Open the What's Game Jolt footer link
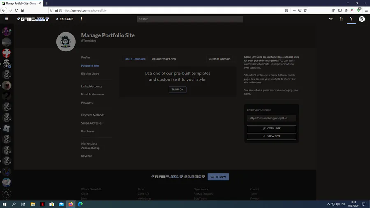 pyautogui.click(x=91, y=189)
